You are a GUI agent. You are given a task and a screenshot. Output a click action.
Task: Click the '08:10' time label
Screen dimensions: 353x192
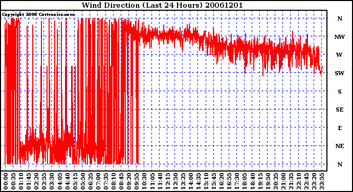pos(114,181)
